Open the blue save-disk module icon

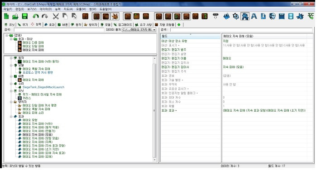click(282, 16)
